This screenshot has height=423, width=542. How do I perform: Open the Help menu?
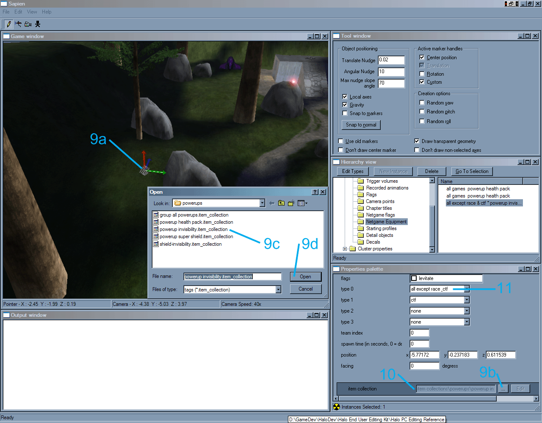pos(47,12)
